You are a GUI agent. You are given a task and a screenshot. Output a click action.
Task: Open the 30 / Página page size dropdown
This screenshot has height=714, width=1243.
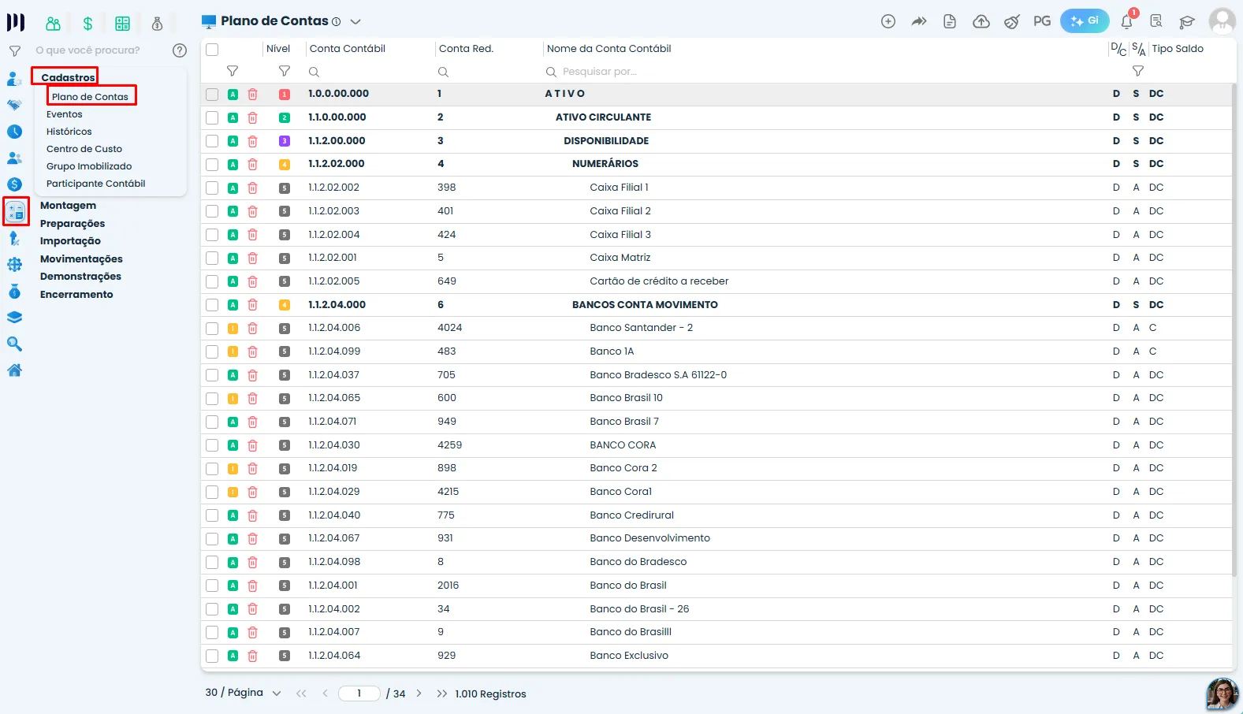[243, 693]
